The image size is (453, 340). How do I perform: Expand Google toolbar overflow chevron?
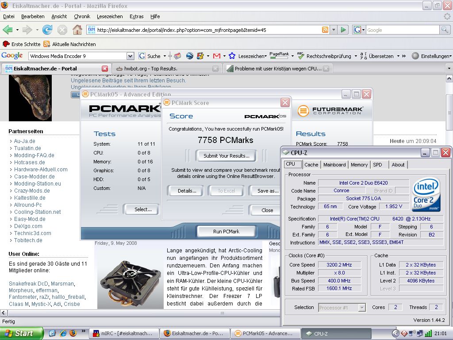404,56
